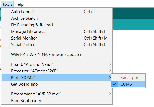Open the Help menu
154x107 pixels.
[x=19, y=4]
